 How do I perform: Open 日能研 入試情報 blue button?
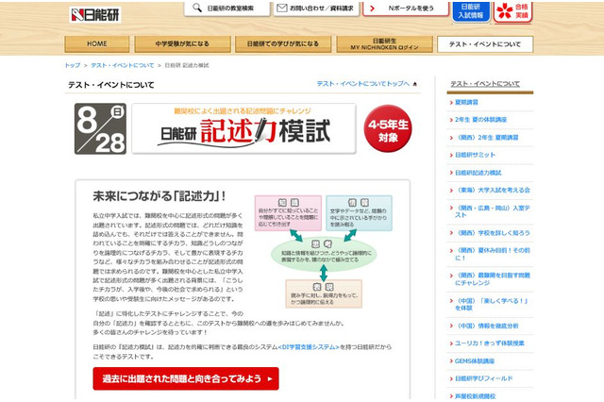pyautogui.click(x=470, y=10)
